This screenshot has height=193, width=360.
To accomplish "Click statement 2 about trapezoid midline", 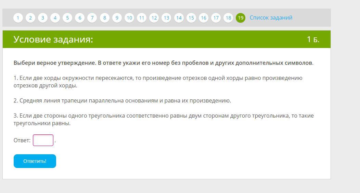I will [123, 101].
